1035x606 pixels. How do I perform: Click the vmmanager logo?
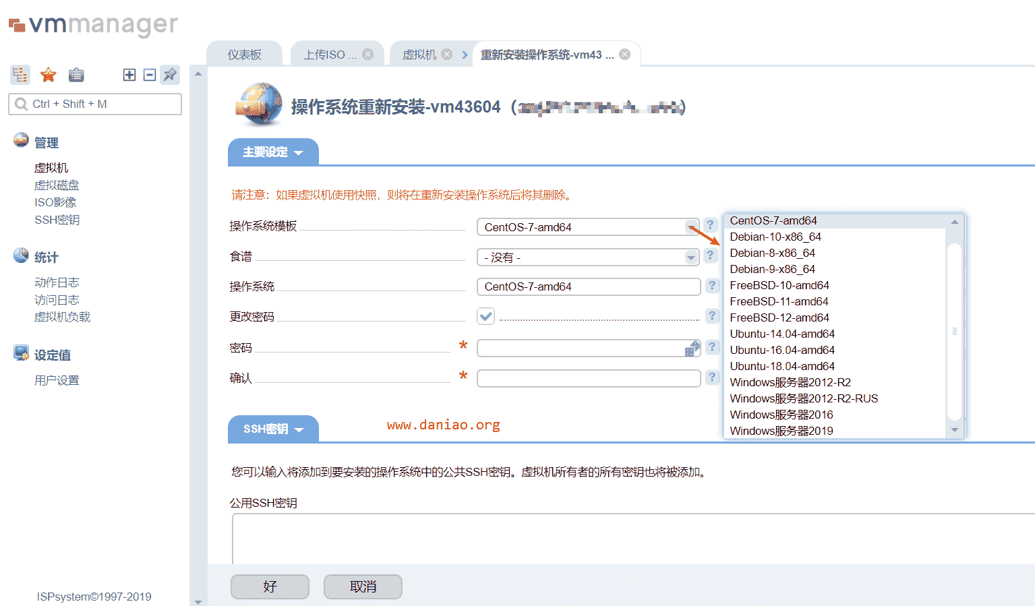pos(94,25)
